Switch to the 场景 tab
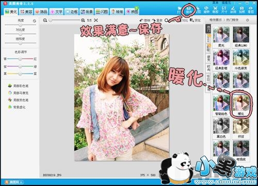The image size is (258, 186). click(87, 11)
